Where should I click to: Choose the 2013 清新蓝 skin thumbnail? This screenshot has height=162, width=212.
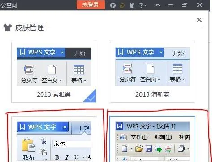click(x=152, y=72)
